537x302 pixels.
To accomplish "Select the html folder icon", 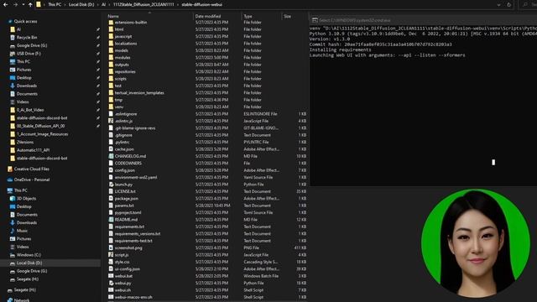I will point(111,29).
